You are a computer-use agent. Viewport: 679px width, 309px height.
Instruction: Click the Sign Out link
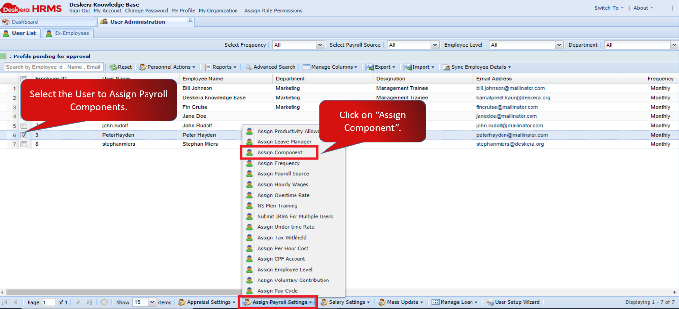pyautogui.click(x=80, y=11)
